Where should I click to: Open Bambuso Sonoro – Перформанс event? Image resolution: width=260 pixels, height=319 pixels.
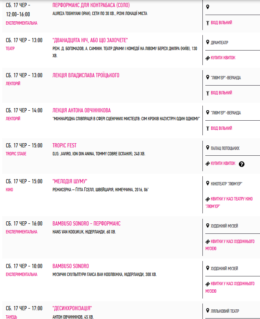point(86,223)
